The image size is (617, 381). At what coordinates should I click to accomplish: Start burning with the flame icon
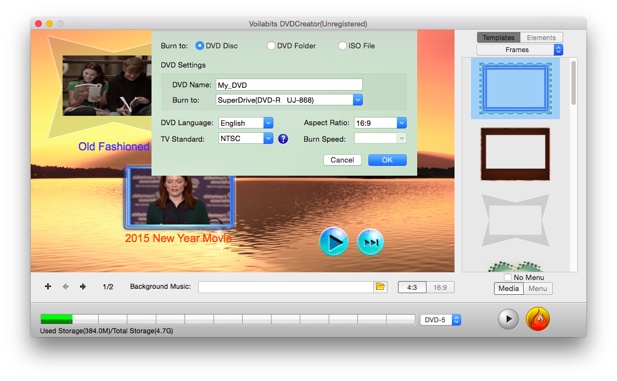tap(538, 319)
